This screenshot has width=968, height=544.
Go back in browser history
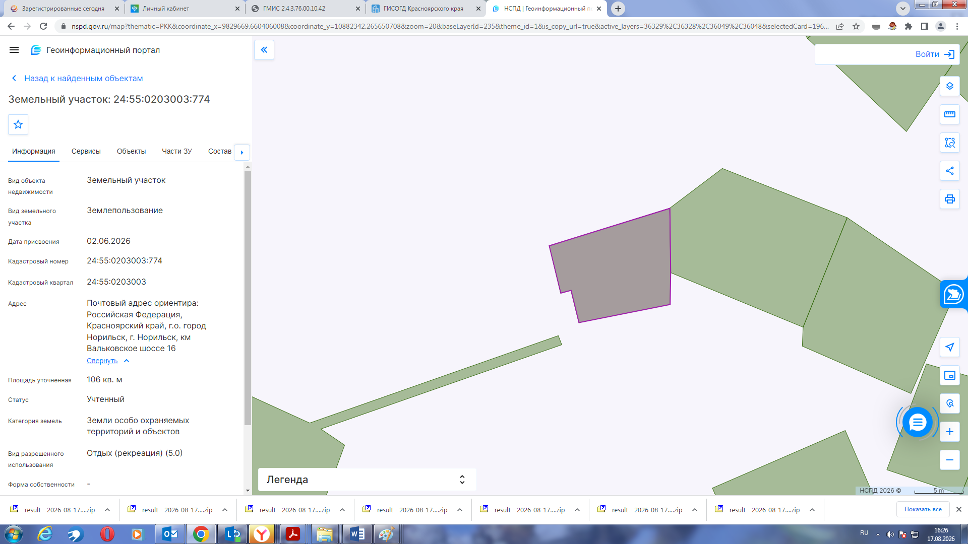[11, 26]
